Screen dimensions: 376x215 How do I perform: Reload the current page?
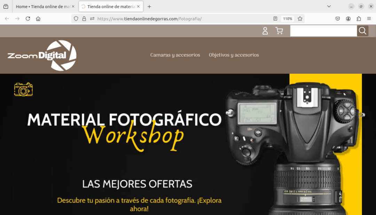28,18
